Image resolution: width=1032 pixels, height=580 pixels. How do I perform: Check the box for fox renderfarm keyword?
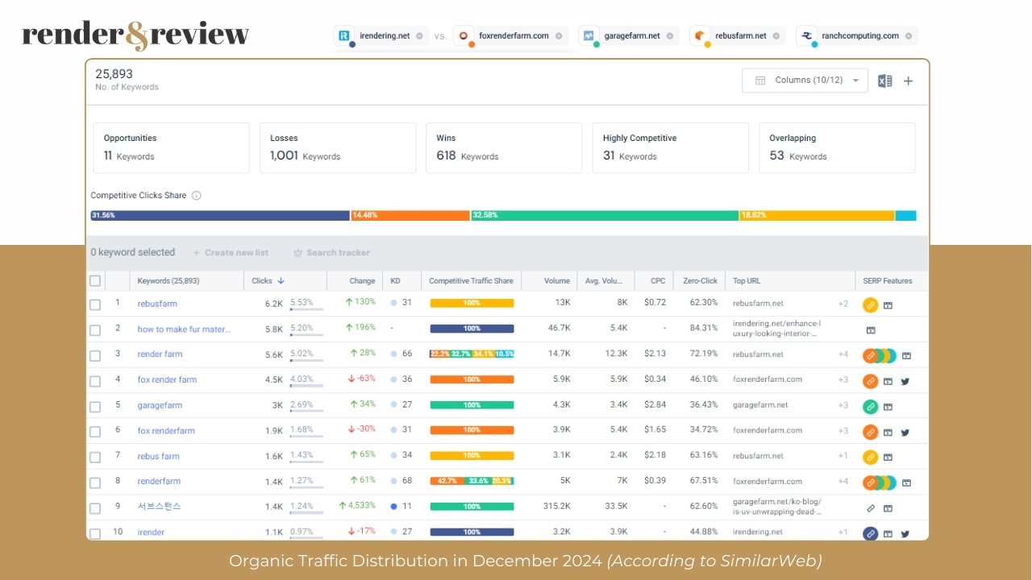pos(95,432)
